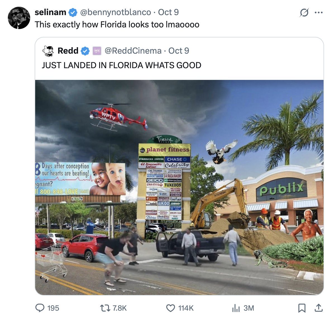Open the @bennynotblanco handle link
This screenshot has height=319, width=333.
[x=115, y=12]
